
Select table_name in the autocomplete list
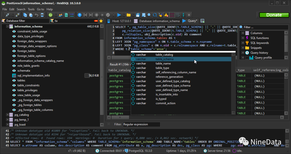click(163, 64)
